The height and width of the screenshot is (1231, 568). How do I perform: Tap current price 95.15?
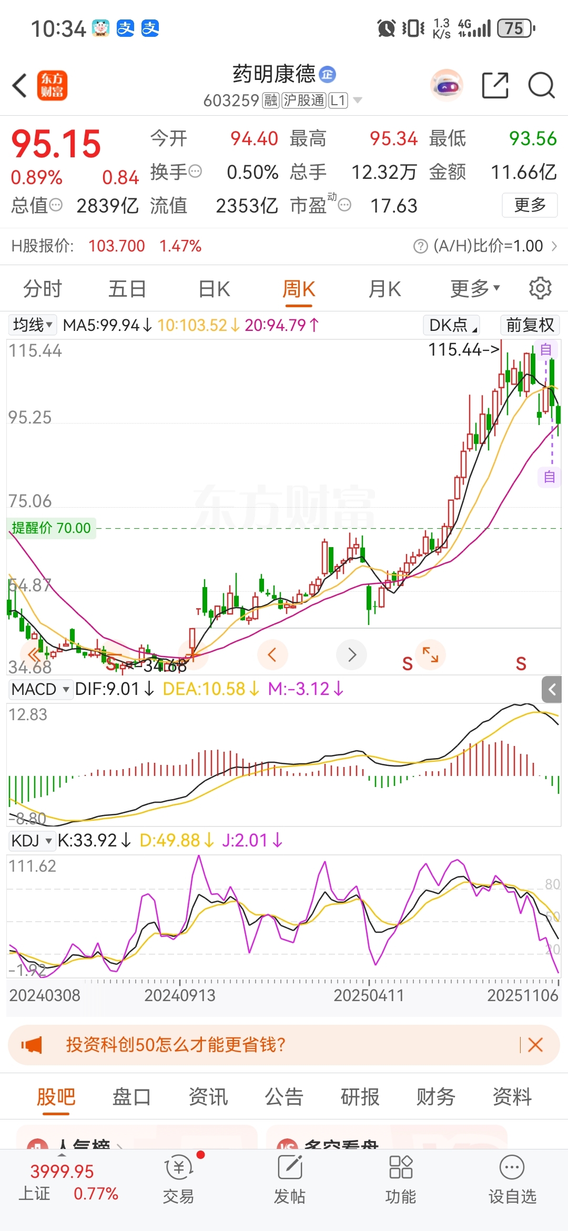click(x=56, y=144)
